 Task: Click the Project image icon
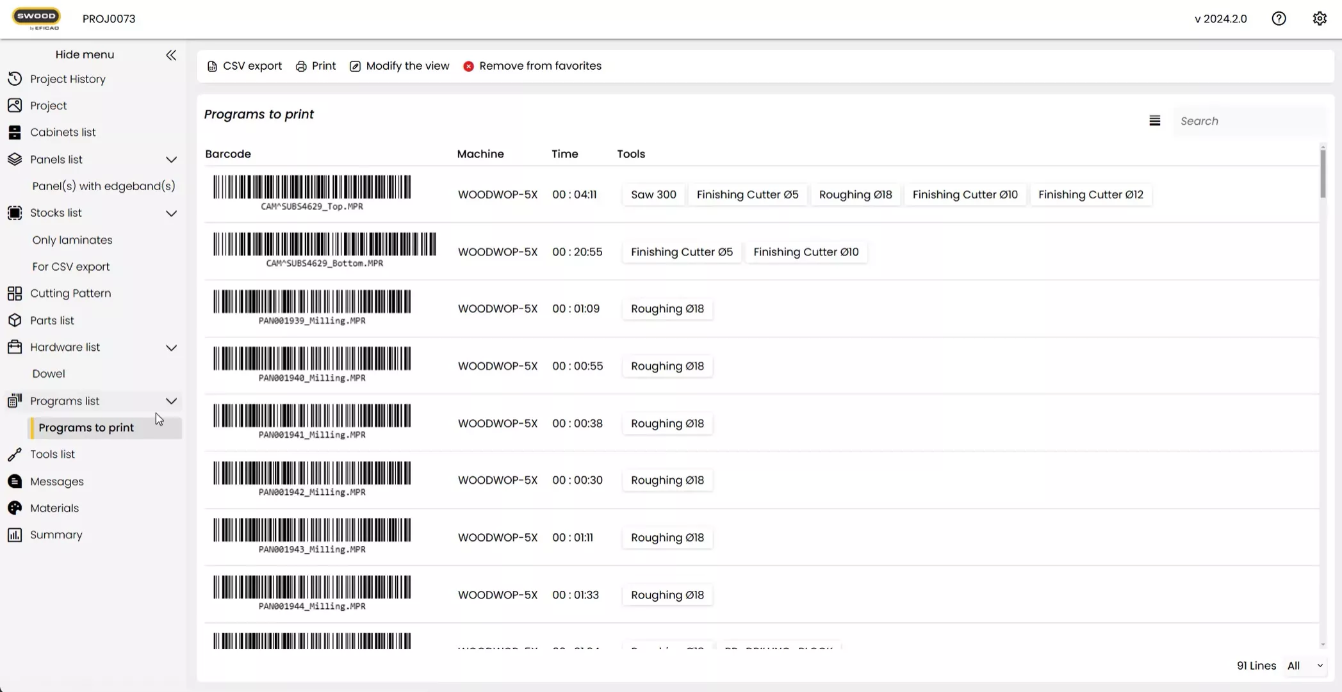pos(15,106)
